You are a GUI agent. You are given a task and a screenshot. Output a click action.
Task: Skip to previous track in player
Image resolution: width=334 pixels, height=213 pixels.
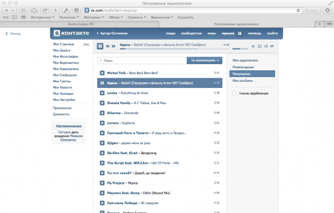click(x=108, y=46)
